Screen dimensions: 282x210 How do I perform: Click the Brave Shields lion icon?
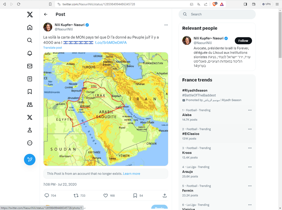(215, 4)
